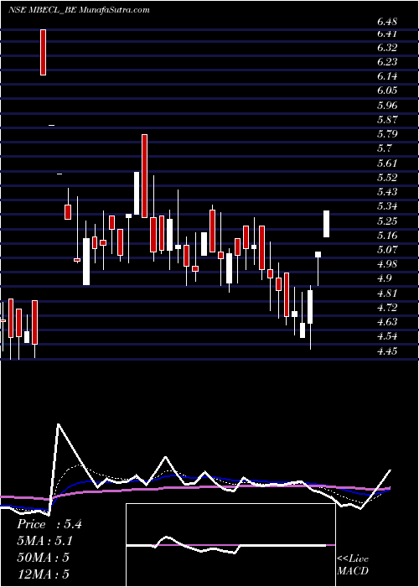Click the 4.54 price axis label
This screenshot has height=587, width=419.
(387, 336)
